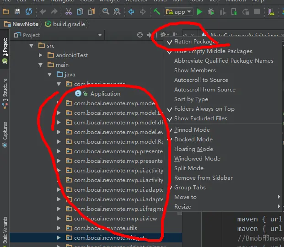Run the app with green play icon
The height and width of the screenshot is (247, 284).
(x=199, y=12)
